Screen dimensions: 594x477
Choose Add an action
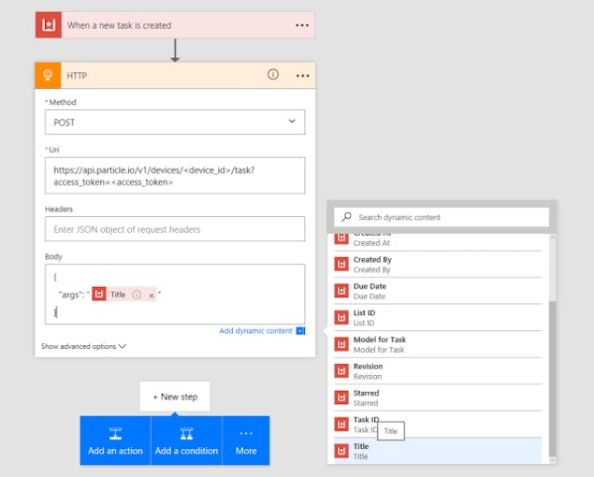point(115,441)
